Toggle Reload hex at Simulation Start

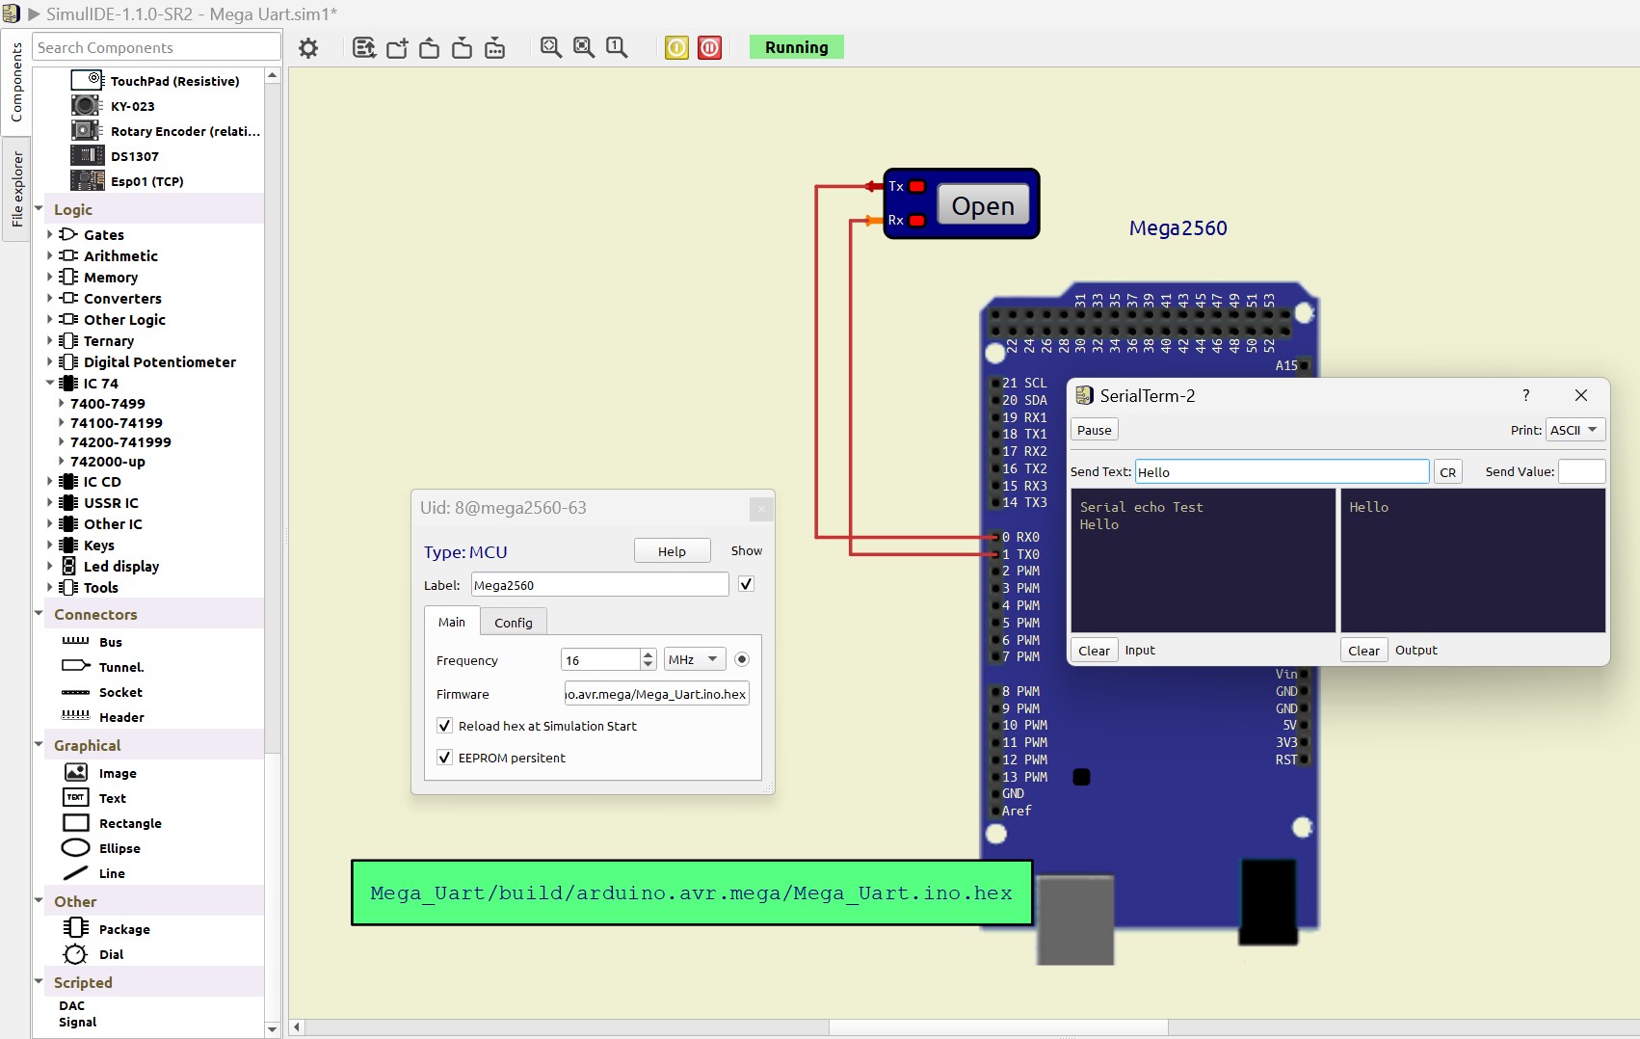point(444,726)
